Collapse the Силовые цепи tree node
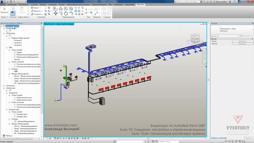Screen dimensions: 254x143 [7, 110]
